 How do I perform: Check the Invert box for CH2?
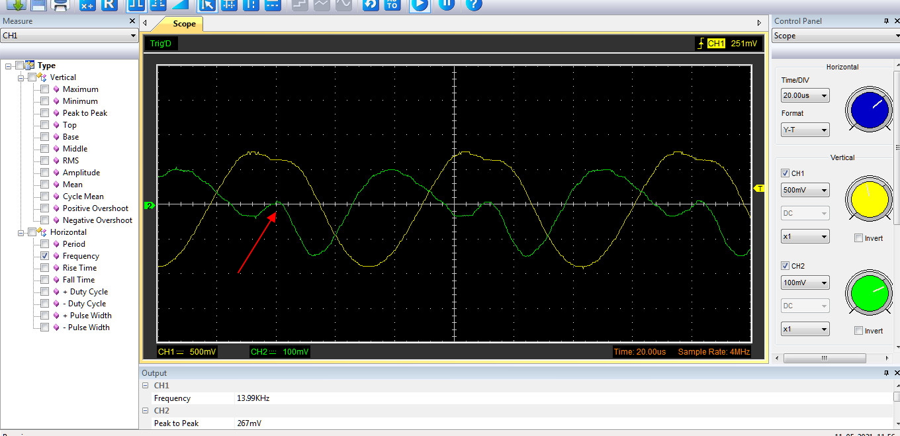tap(858, 331)
